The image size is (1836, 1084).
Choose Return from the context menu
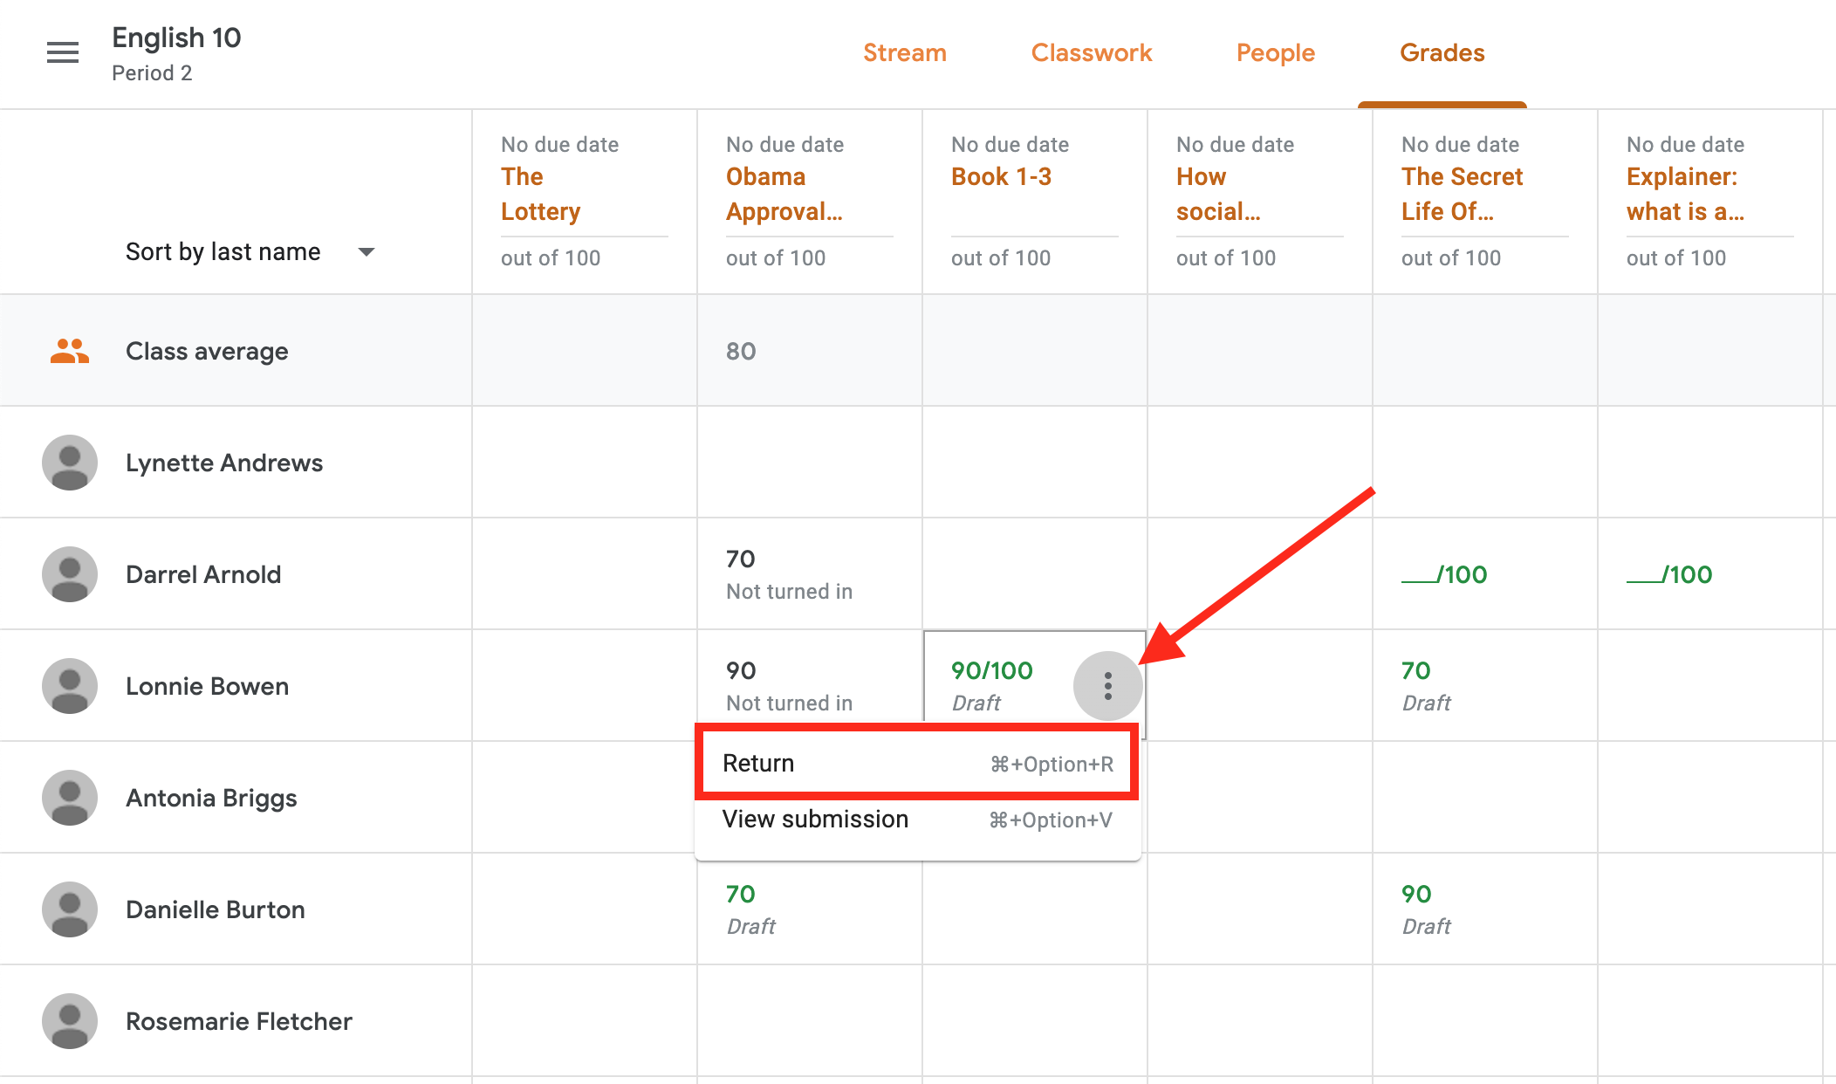pos(917,764)
